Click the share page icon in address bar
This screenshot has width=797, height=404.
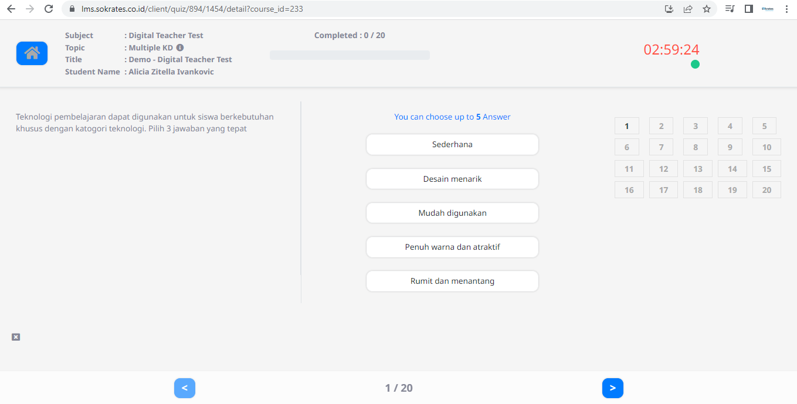(688, 9)
